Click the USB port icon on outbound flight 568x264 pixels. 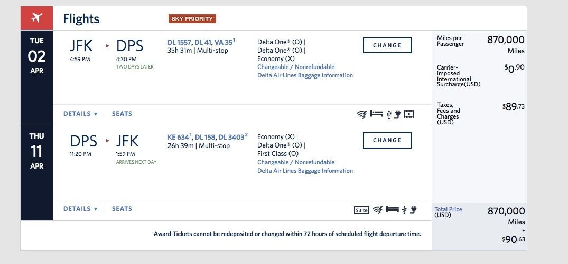[388, 114]
